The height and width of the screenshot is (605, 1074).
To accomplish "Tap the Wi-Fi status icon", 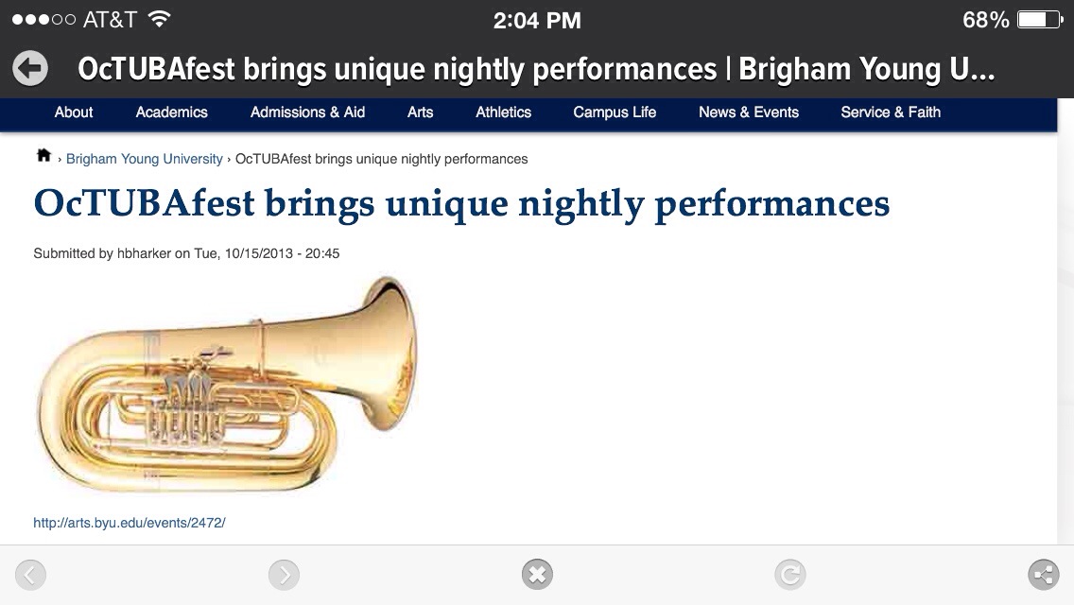I will click(159, 19).
